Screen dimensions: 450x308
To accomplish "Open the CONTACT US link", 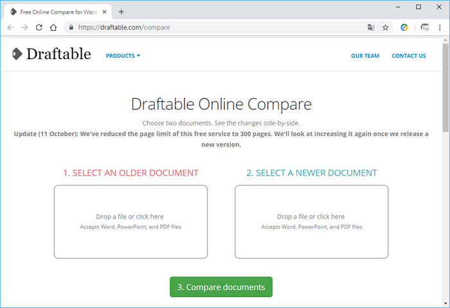I will coord(409,56).
